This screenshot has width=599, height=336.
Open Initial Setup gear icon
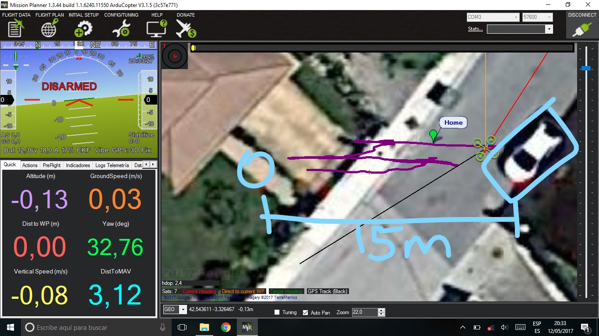(83, 29)
